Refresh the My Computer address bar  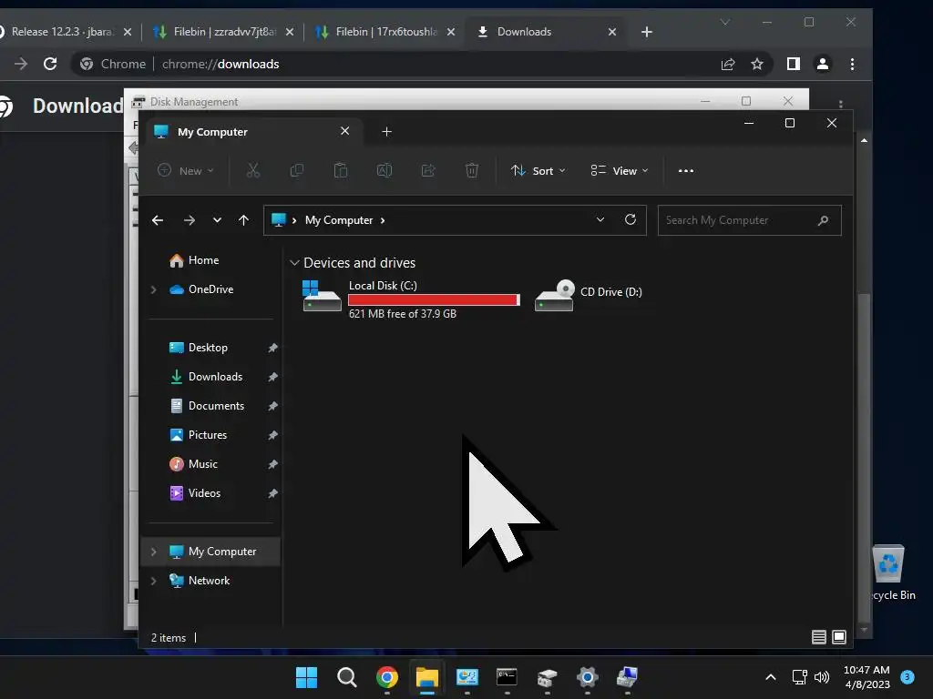point(631,220)
